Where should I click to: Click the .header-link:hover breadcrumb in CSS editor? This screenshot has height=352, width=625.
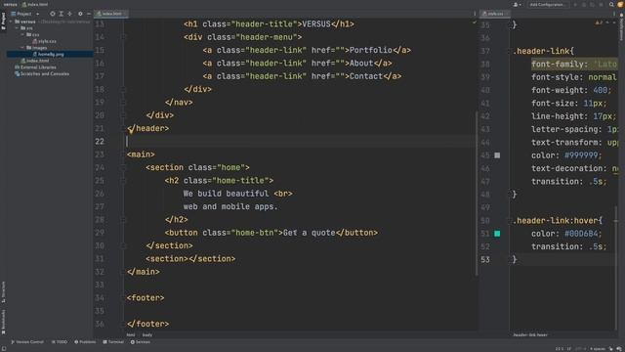pos(530,334)
